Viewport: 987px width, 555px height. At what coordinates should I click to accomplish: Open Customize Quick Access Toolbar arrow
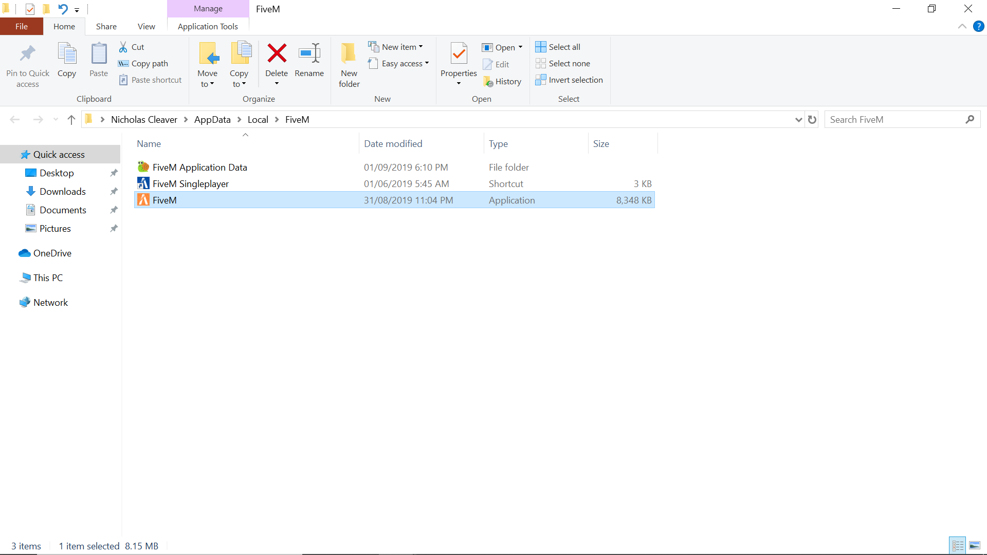pyautogui.click(x=77, y=10)
